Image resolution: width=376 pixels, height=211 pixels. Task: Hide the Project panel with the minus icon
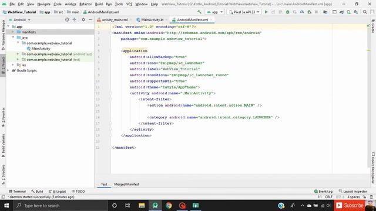coord(90,19)
